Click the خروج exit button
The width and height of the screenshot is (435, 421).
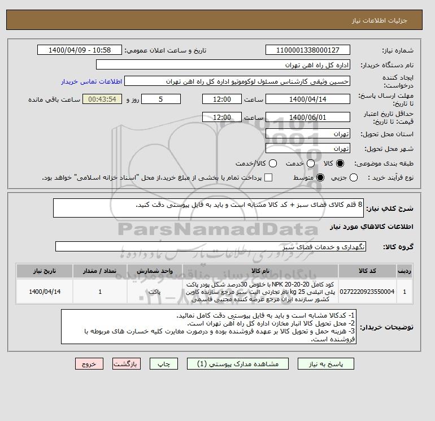pyautogui.click(x=89, y=363)
